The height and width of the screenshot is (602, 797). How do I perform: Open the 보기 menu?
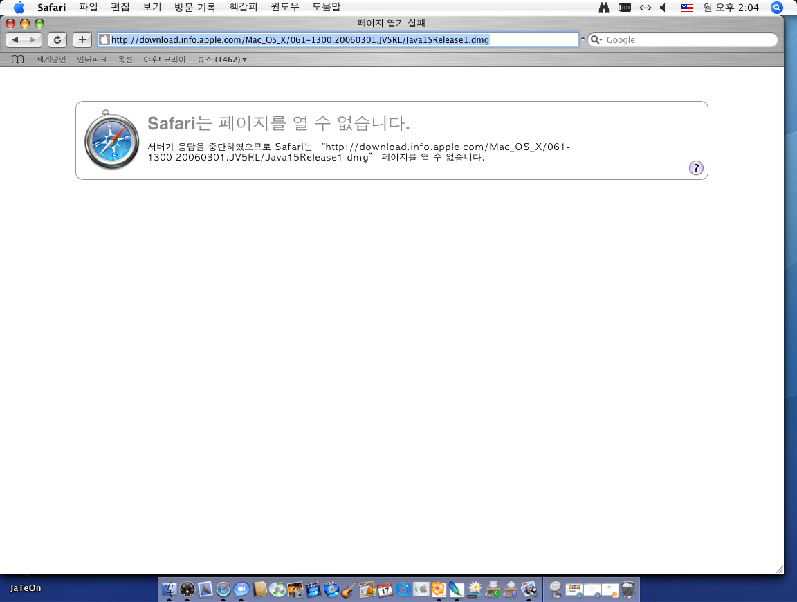tap(152, 7)
